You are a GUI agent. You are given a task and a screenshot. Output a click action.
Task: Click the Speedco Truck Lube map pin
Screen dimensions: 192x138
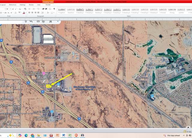(x=52, y=118)
